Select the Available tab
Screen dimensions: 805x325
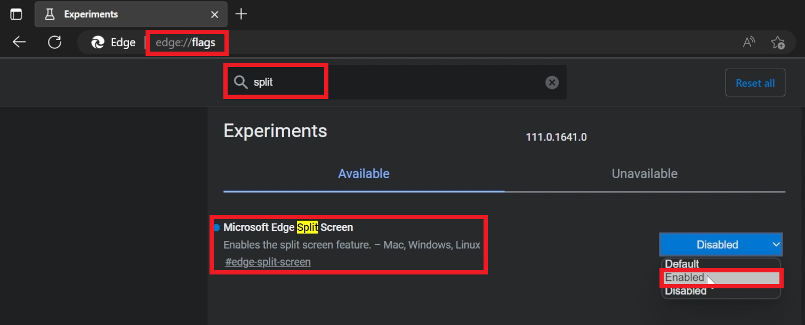tap(364, 173)
